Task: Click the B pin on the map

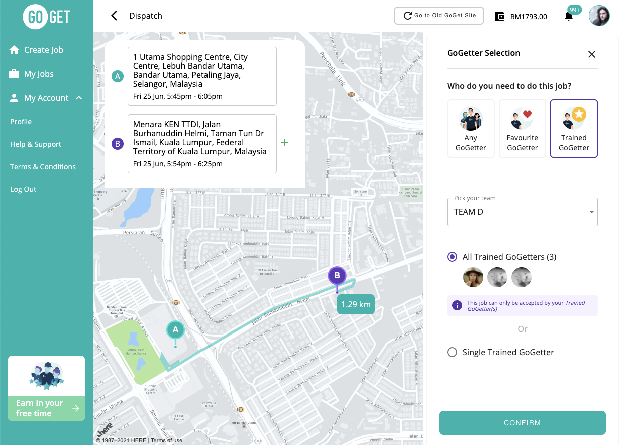Action: pos(337,276)
